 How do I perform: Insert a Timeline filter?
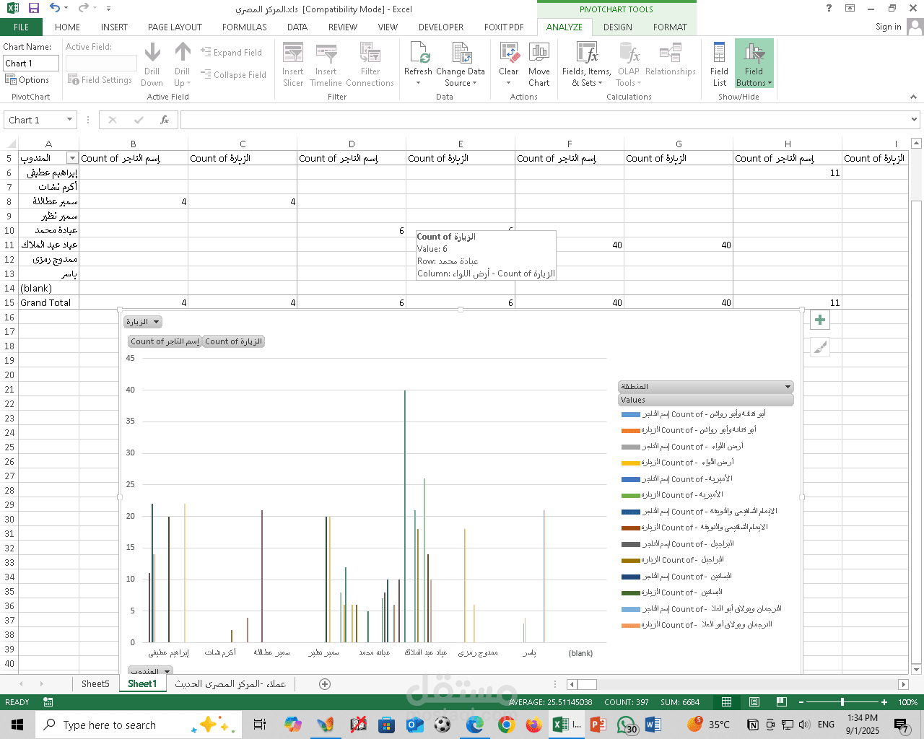click(x=326, y=64)
